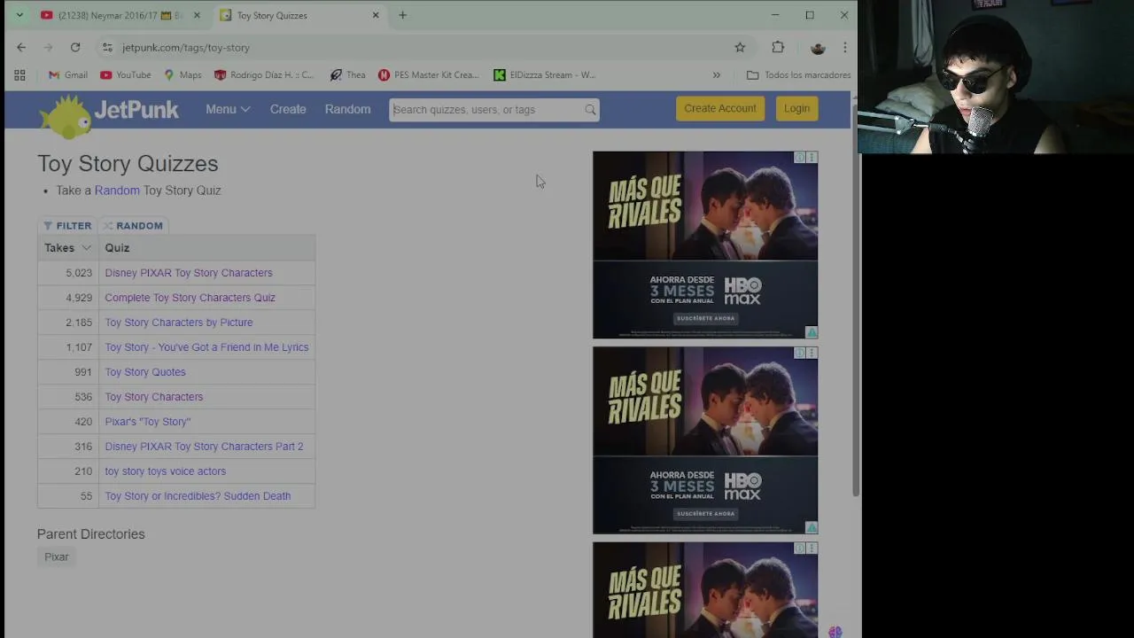The height and width of the screenshot is (638, 1134).
Task: Expand the tab search dropdown arrow
Action: pyautogui.click(x=19, y=15)
